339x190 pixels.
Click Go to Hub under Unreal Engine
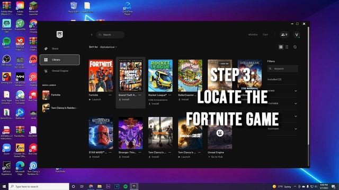pyautogui.click(x=216, y=157)
